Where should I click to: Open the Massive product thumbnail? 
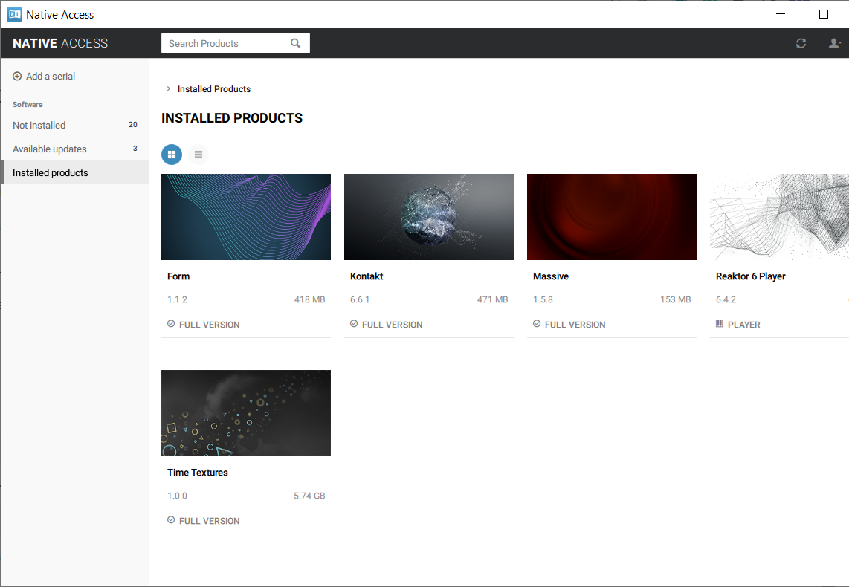pos(612,217)
